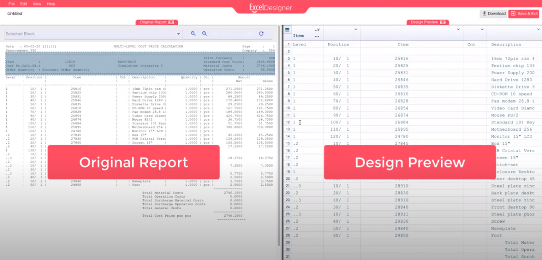Screen dimensions: 542x260
Task: Open the second column header dropdown
Action: coord(356,29)
